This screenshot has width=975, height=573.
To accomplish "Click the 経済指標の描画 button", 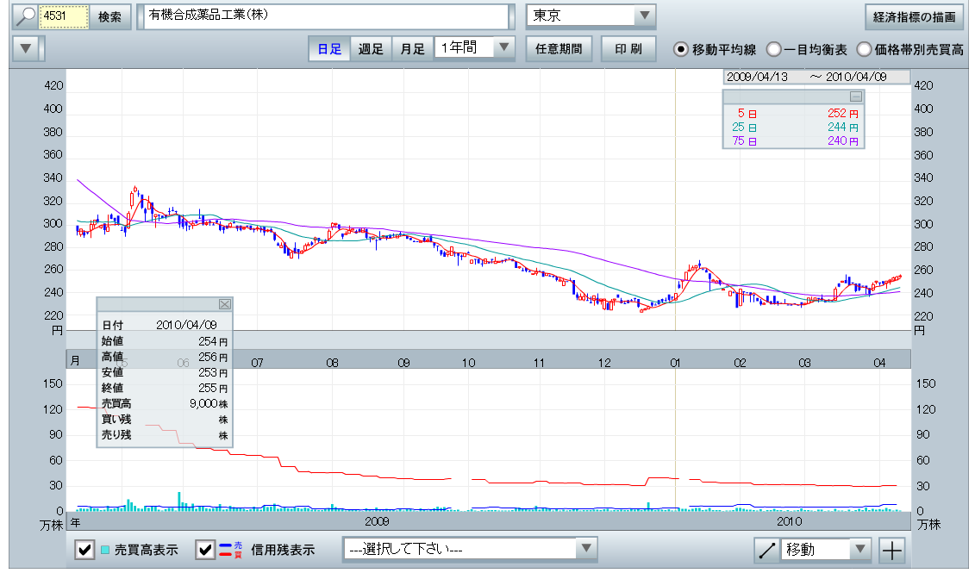I will (x=914, y=16).
